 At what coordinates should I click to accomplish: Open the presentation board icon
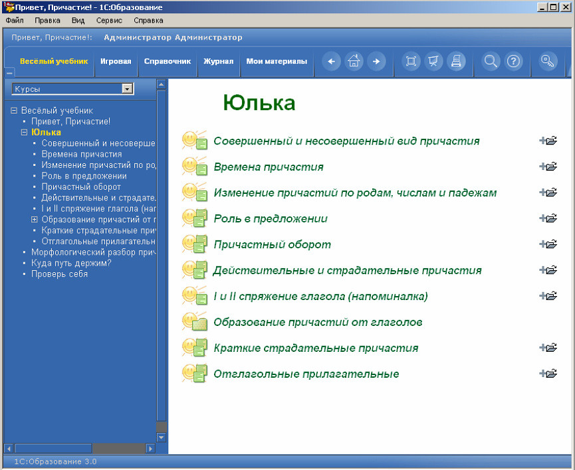pyautogui.click(x=433, y=61)
